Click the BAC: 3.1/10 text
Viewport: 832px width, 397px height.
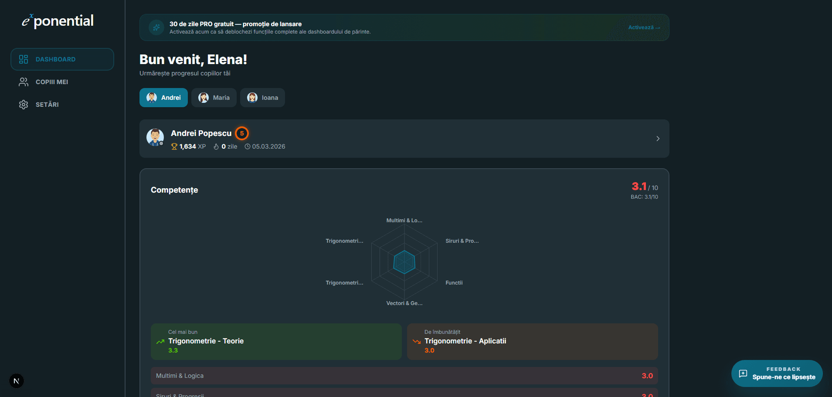[x=644, y=197]
